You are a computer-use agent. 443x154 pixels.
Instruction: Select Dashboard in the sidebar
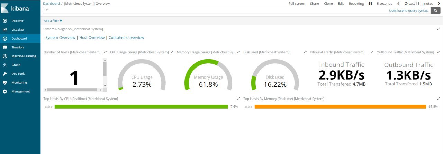(20, 38)
